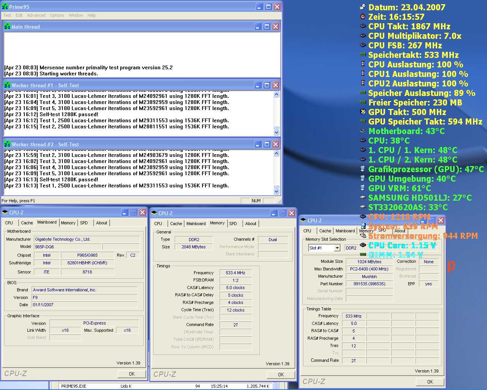The height and width of the screenshot is (390, 487).
Task: Click the Freier Speicher icon
Action: click(363, 102)
